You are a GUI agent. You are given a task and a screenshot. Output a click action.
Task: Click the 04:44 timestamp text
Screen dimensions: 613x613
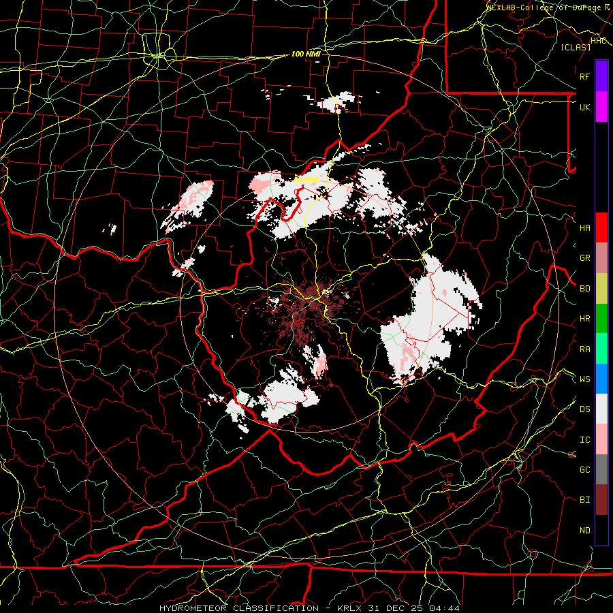point(445,608)
